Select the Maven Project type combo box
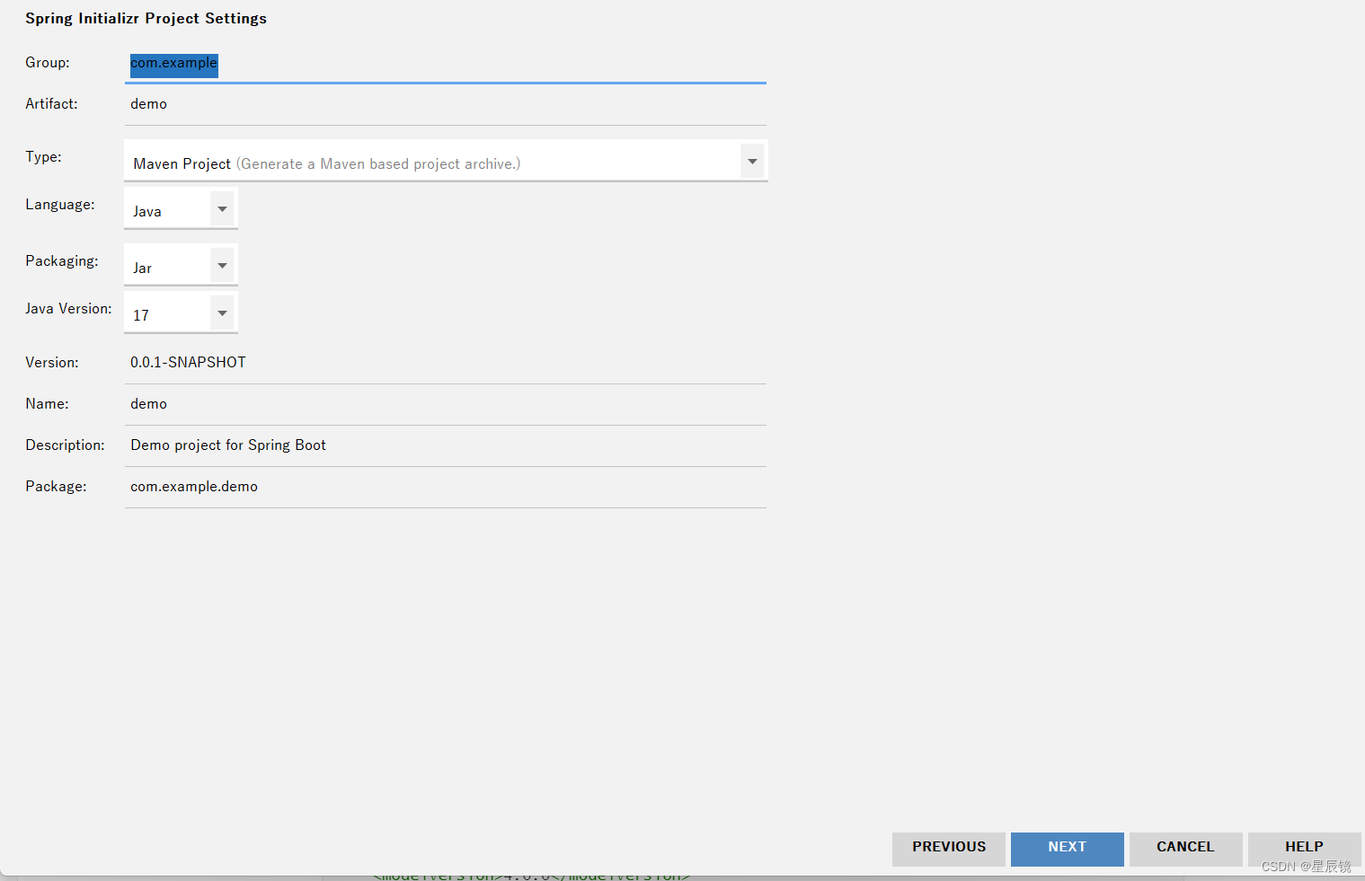 click(446, 161)
